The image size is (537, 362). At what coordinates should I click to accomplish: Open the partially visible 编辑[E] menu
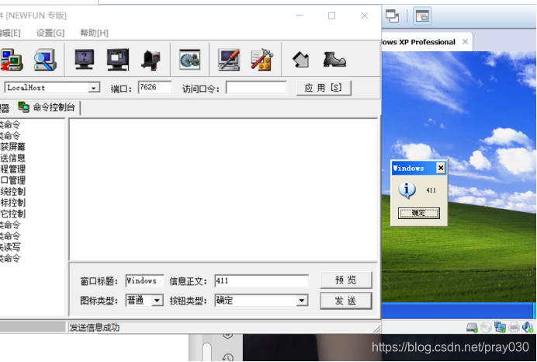pyautogui.click(x=10, y=33)
